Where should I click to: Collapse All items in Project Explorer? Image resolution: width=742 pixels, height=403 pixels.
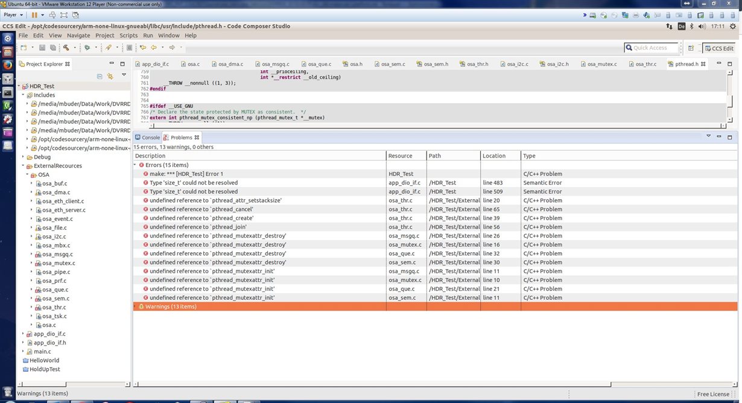tap(100, 77)
